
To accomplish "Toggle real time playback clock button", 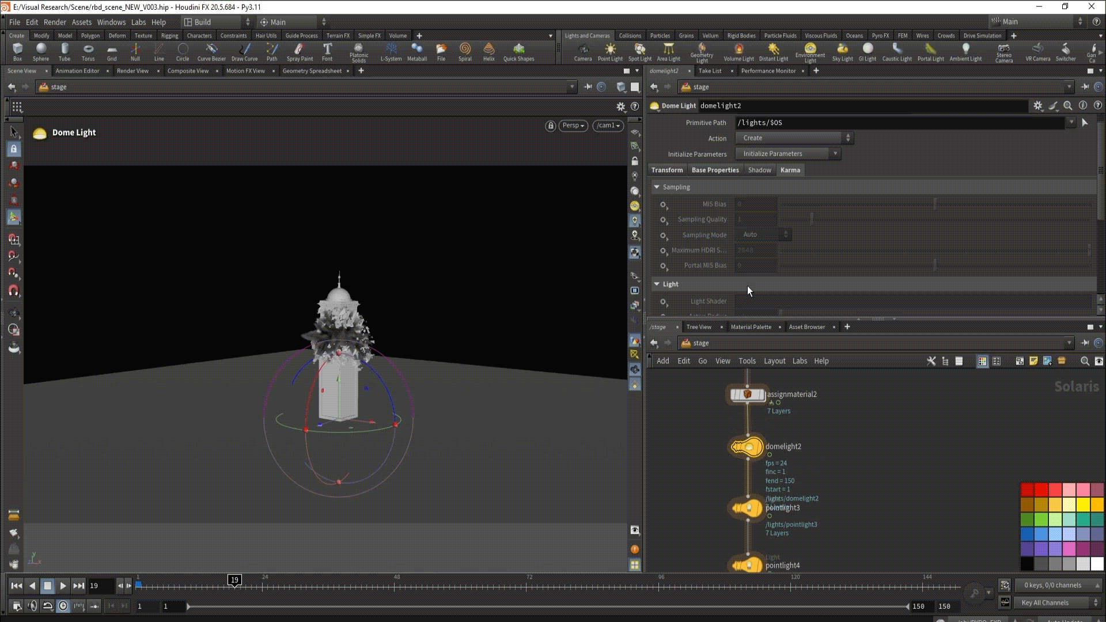I will click(x=63, y=606).
